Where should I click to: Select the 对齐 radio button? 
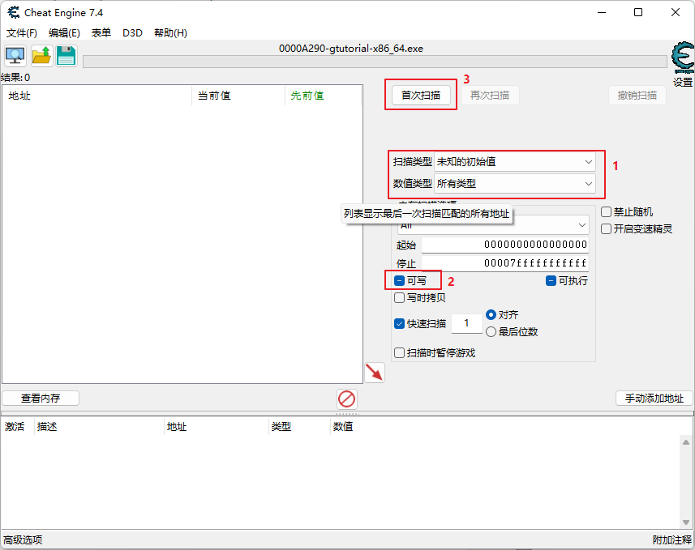[x=491, y=315]
